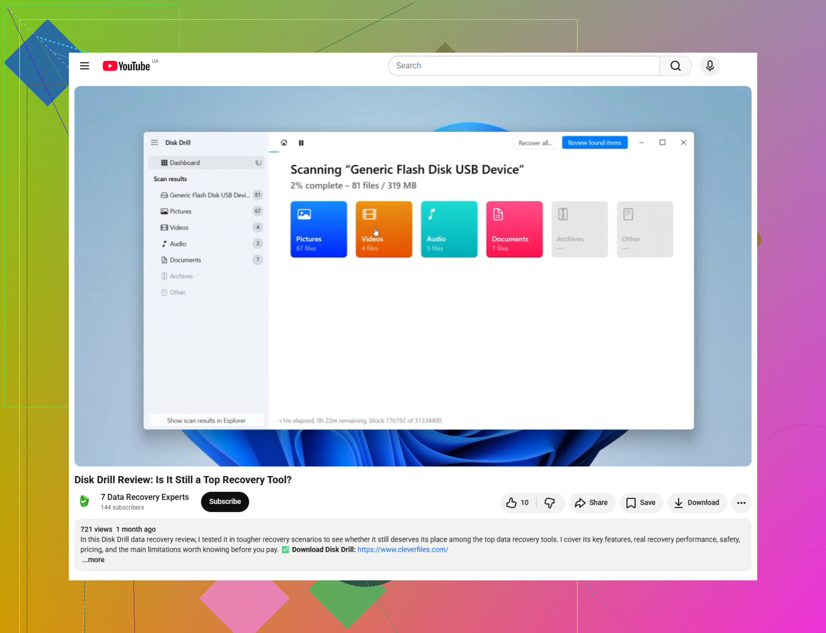
Task: Open 7 Data Recovery Experts channel avatar
Action: [x=84, y=501]
